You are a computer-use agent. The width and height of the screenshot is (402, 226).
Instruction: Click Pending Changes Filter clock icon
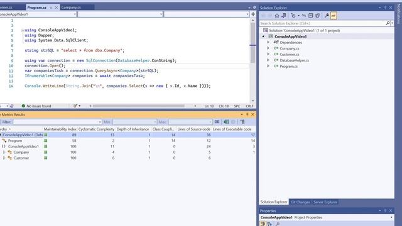pos(293,16)
